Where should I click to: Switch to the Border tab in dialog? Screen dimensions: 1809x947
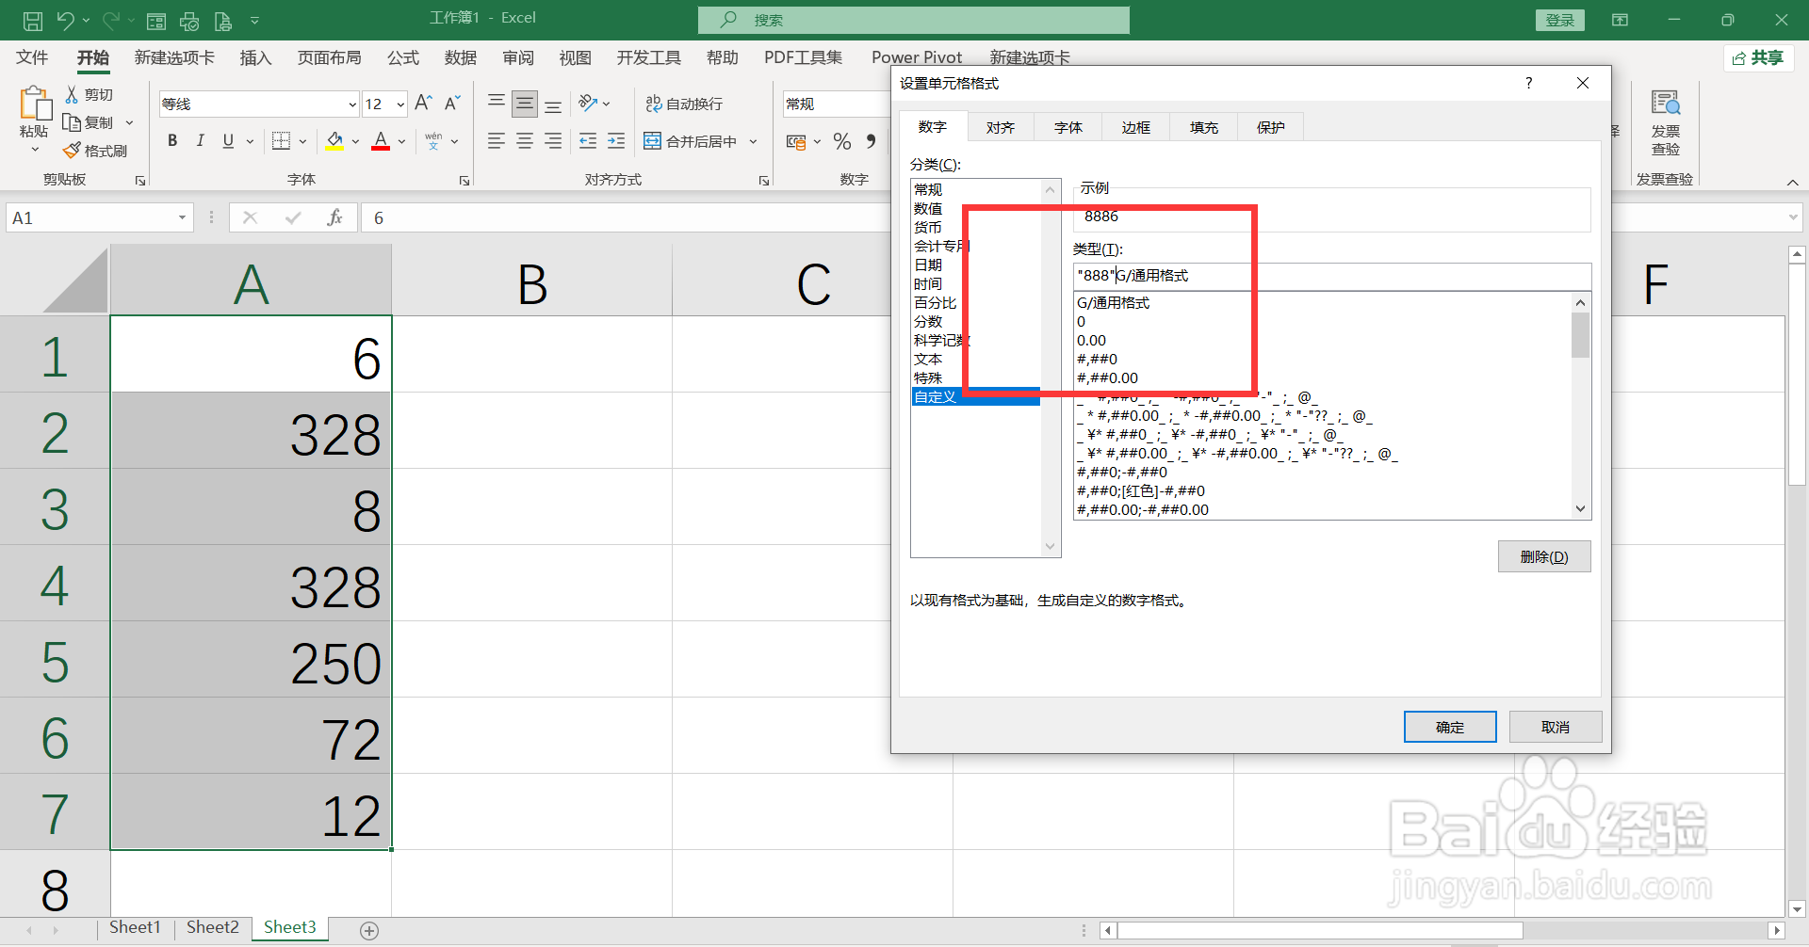(1135, 127)
